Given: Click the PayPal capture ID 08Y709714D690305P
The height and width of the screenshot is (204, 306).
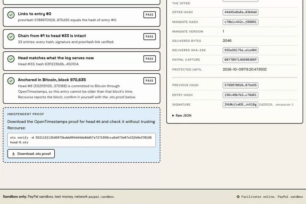Looking at the screenshot, I should coord(240,60).
